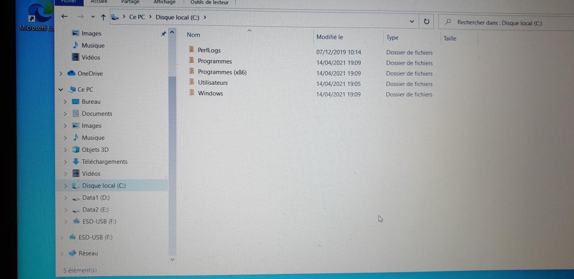Expand the Objets 3D tree node
Screen dimensions: 574x279
coord(65,150)
